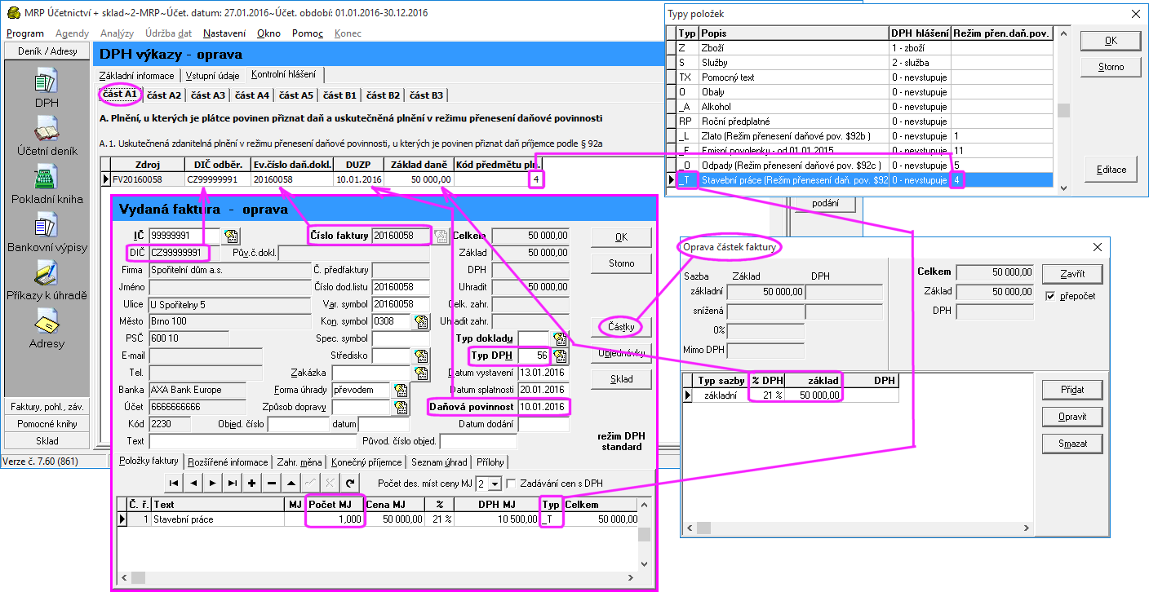Open Bankovní výpisy in the sidebar
1149x592 pixels.
pos(46,226)
